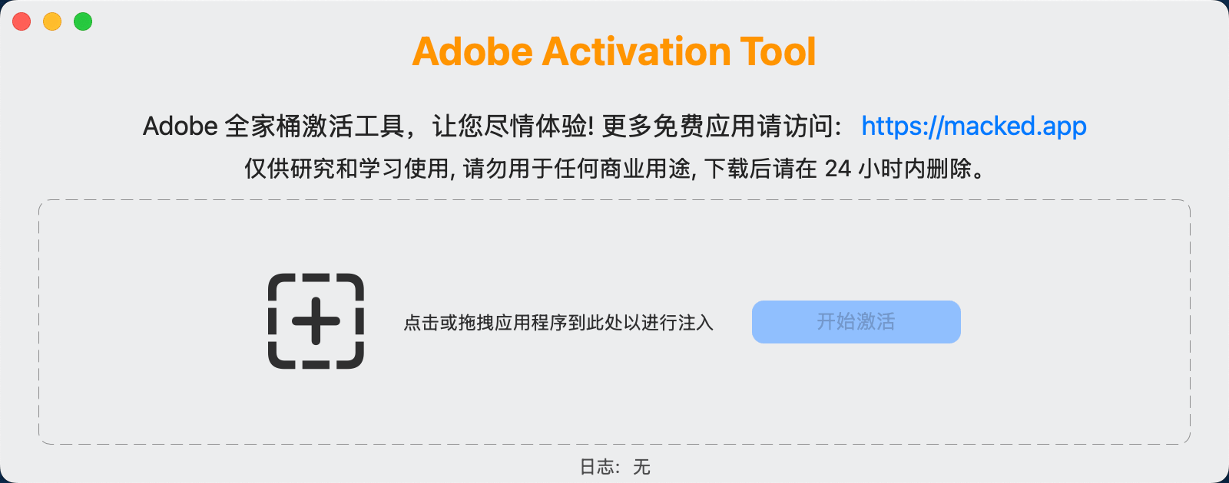
Task: Click the Adobe Activation Tool title
Action: [614, 51]
